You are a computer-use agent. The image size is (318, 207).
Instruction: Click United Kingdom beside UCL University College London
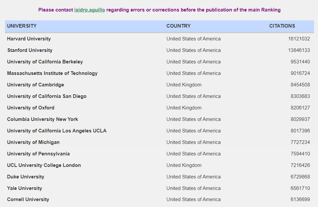(x=184, y=165)
